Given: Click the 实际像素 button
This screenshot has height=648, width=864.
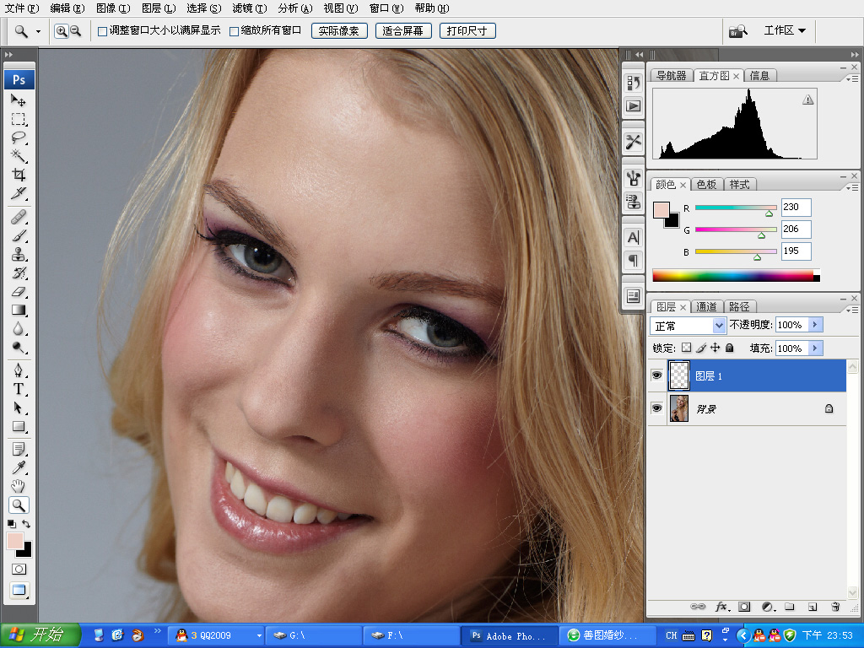Looking at the screenshot, I should coord(339,31).
